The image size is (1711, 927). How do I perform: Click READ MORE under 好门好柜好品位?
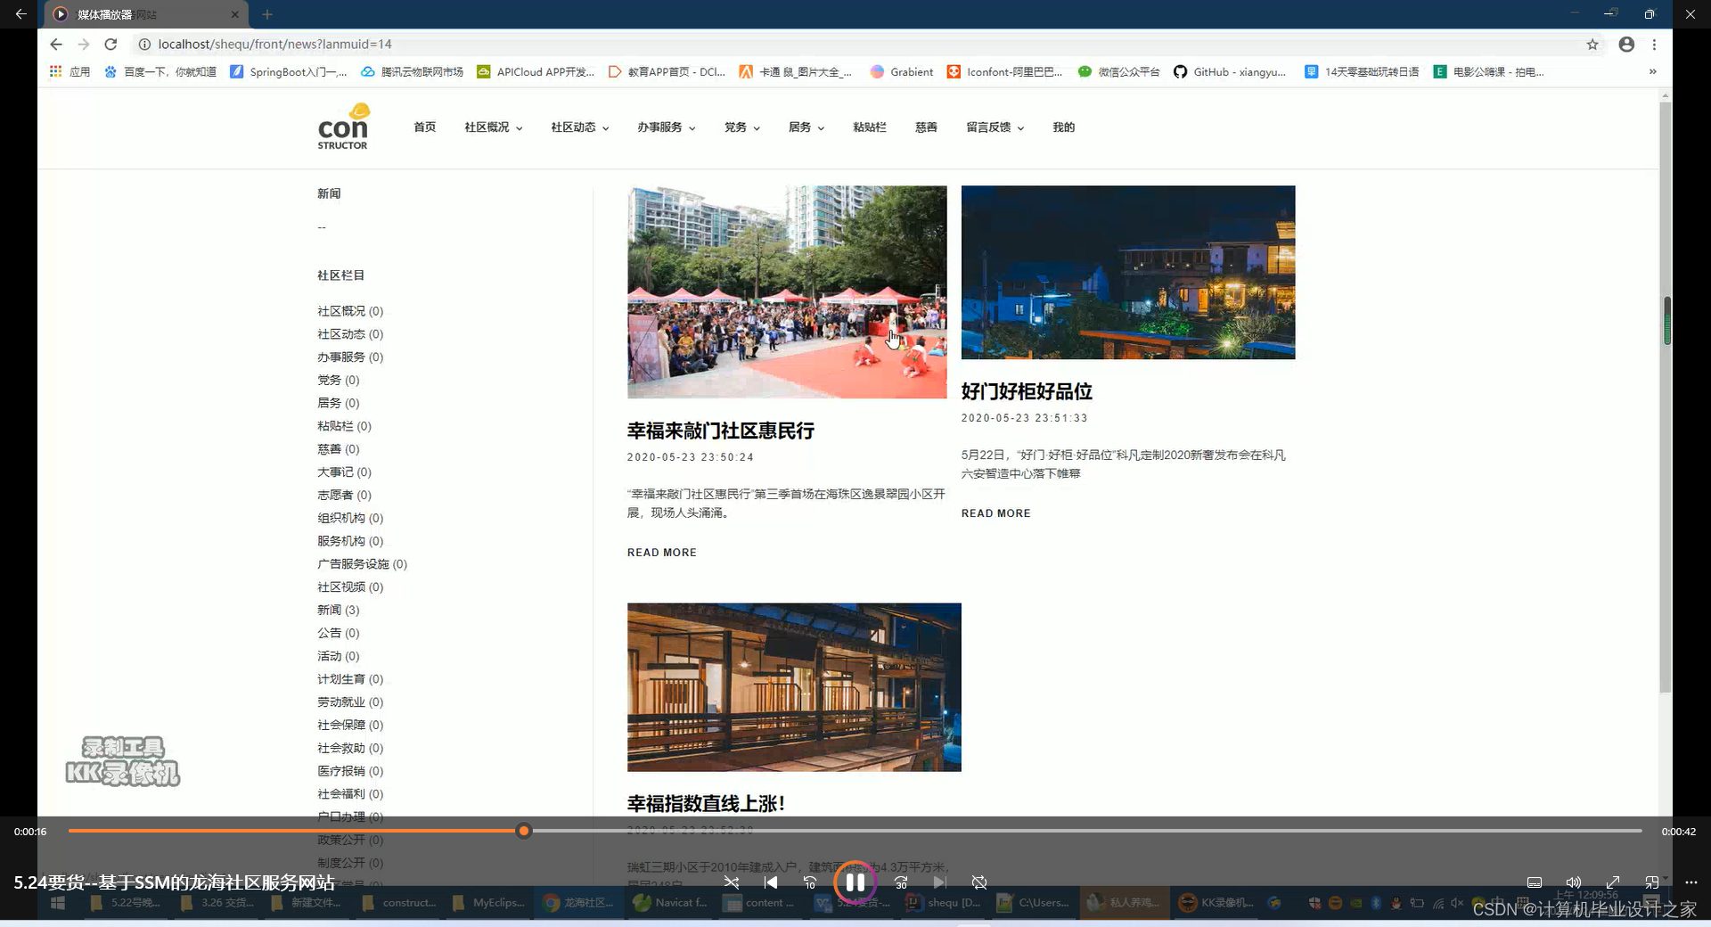click(995, 513)
